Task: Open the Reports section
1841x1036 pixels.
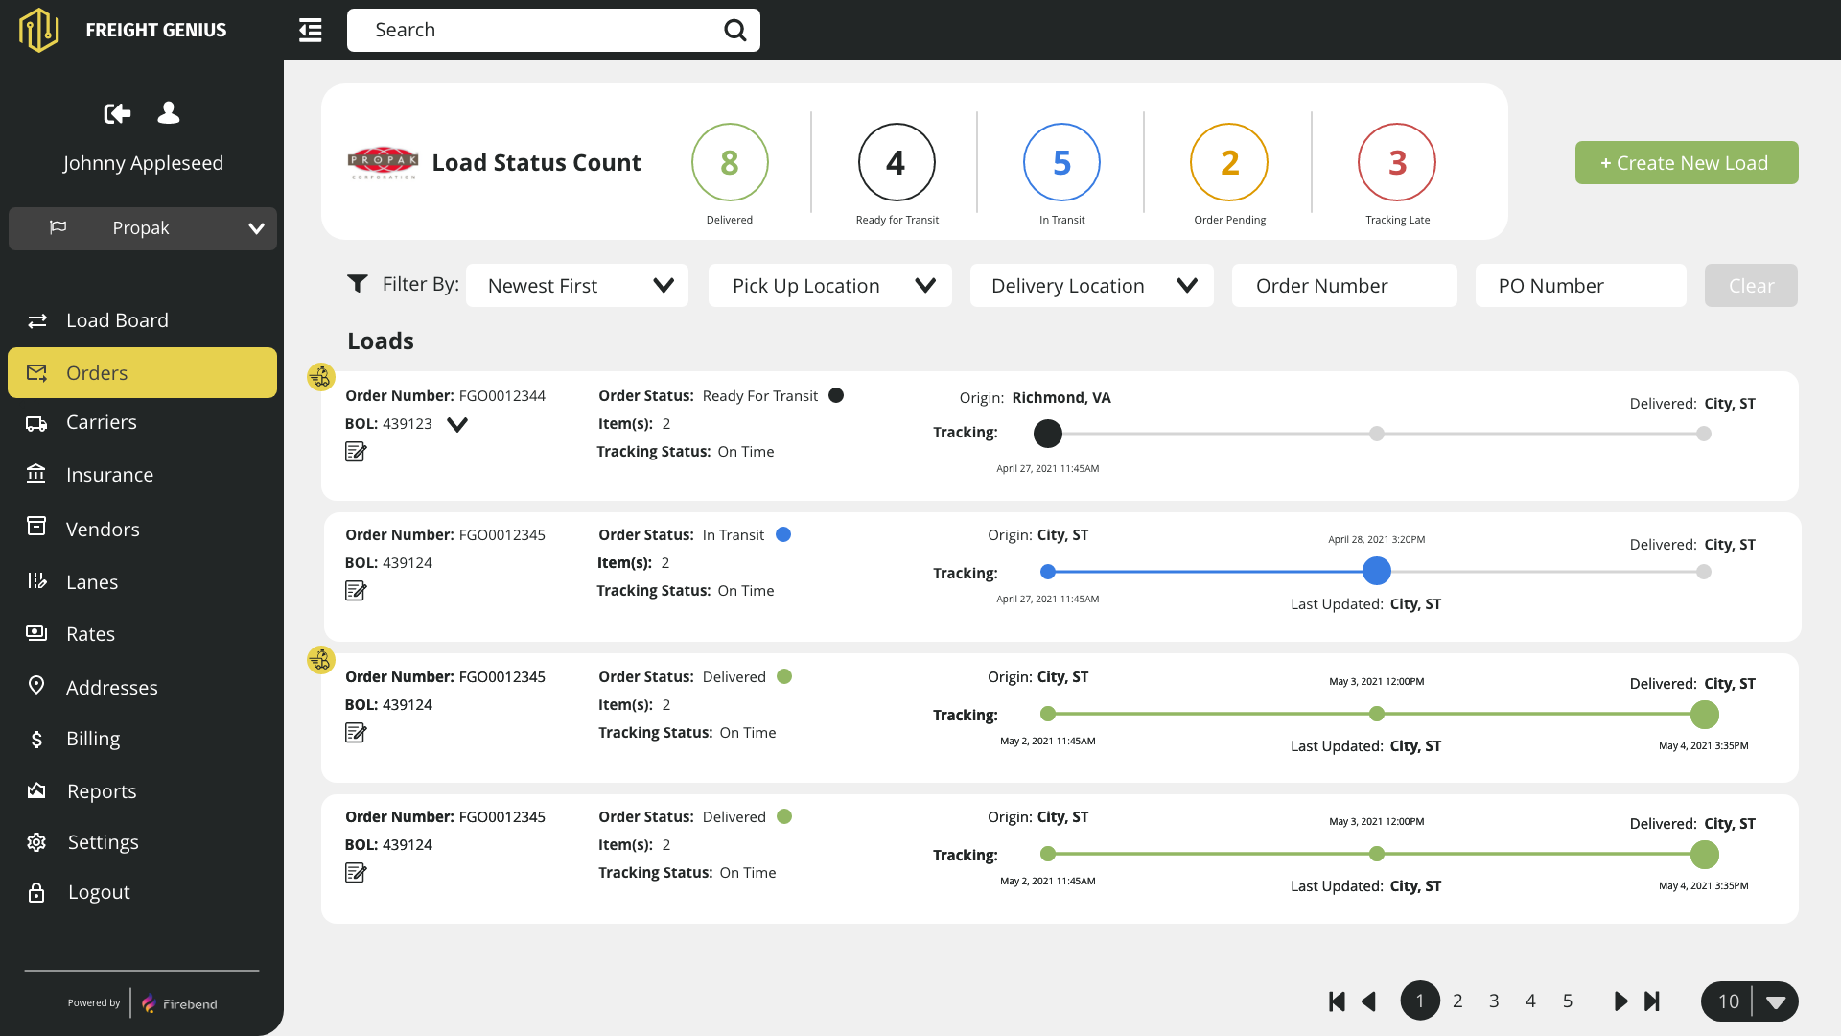Action: pyautogui.click(x=102, y=790)
